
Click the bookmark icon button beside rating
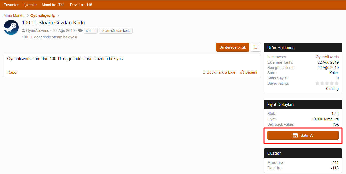click(x=256, y=47)
